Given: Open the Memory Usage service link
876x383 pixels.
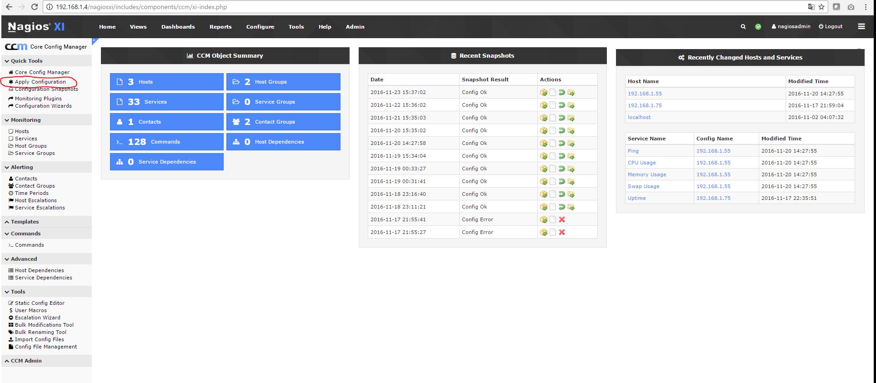Looking at the screenshot, I should (647, 174).
